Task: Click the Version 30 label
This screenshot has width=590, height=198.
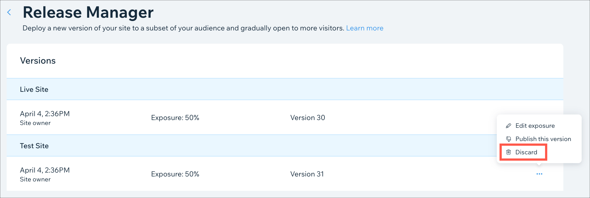Action: pos(307,118)
